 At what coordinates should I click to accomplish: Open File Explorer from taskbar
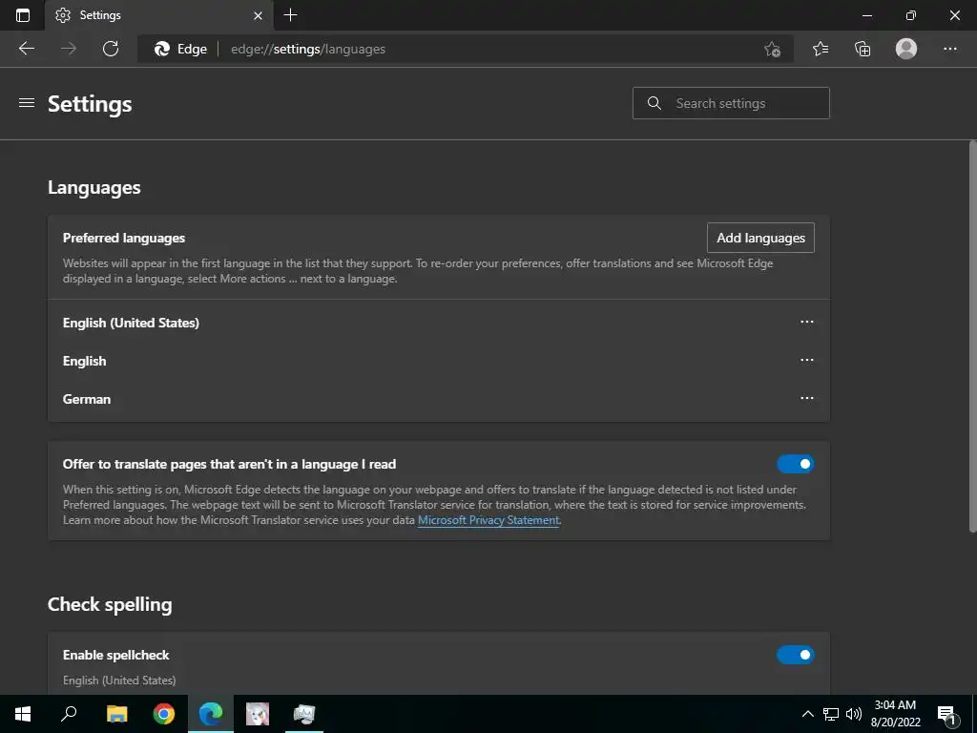coord(116,714)
